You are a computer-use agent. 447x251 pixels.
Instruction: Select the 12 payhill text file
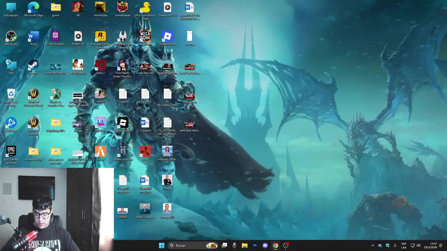(123, 96)
